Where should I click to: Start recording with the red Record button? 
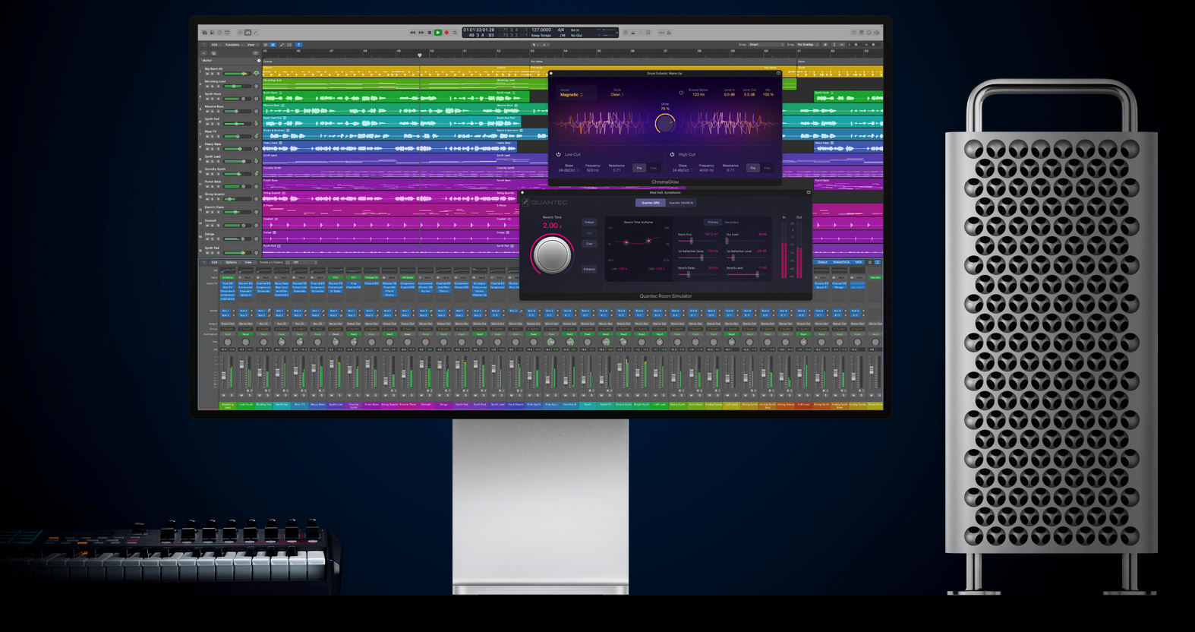[446, 33]
